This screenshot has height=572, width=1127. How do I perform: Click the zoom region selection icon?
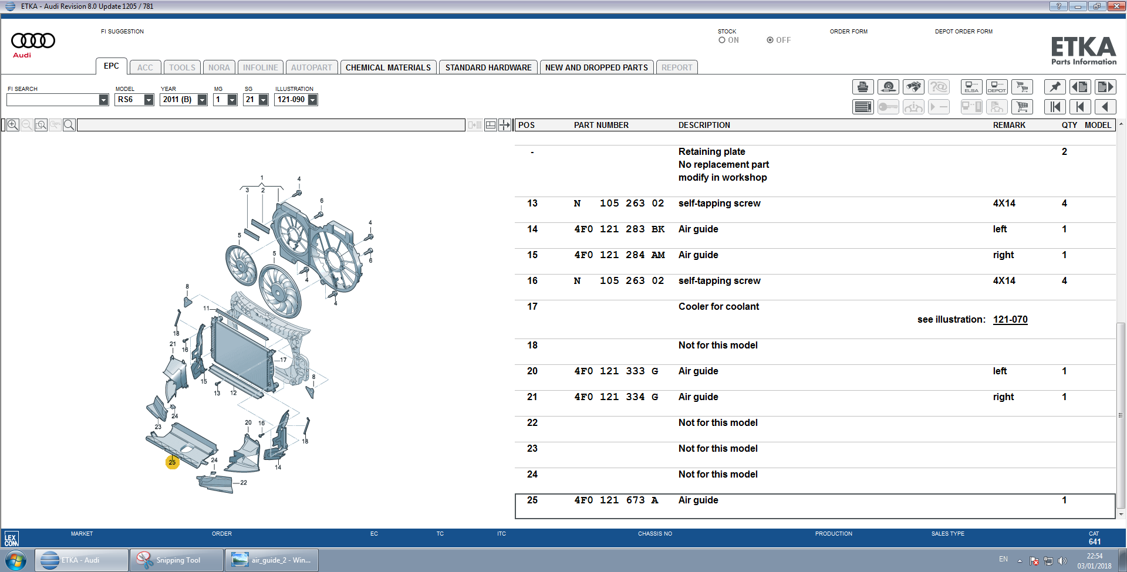[x=41, y=125]
